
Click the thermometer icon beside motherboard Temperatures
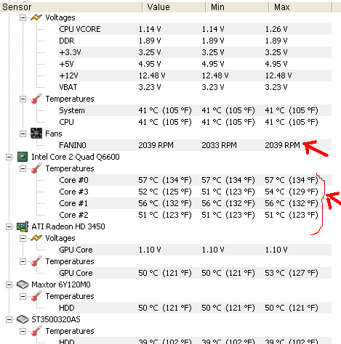pos(36,99)
